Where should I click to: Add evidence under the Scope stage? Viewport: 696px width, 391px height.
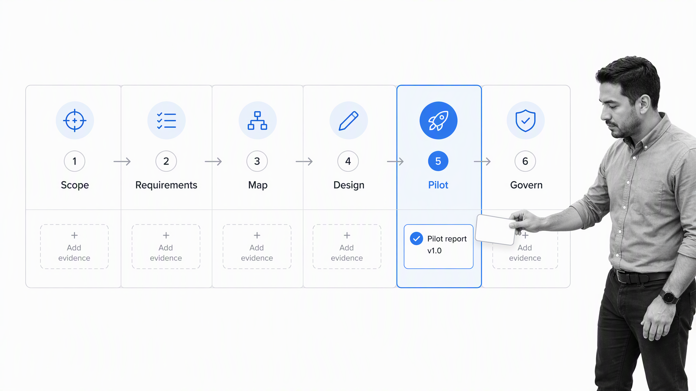click(x=74, y=247)
